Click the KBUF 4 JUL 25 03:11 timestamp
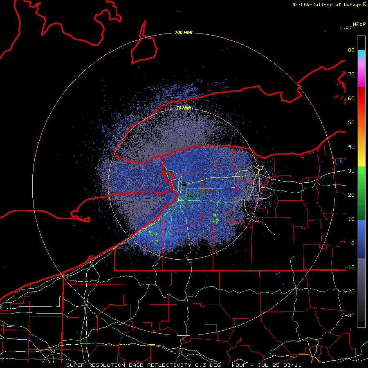This screenshot has height=368, width=368. coord(266,365)
